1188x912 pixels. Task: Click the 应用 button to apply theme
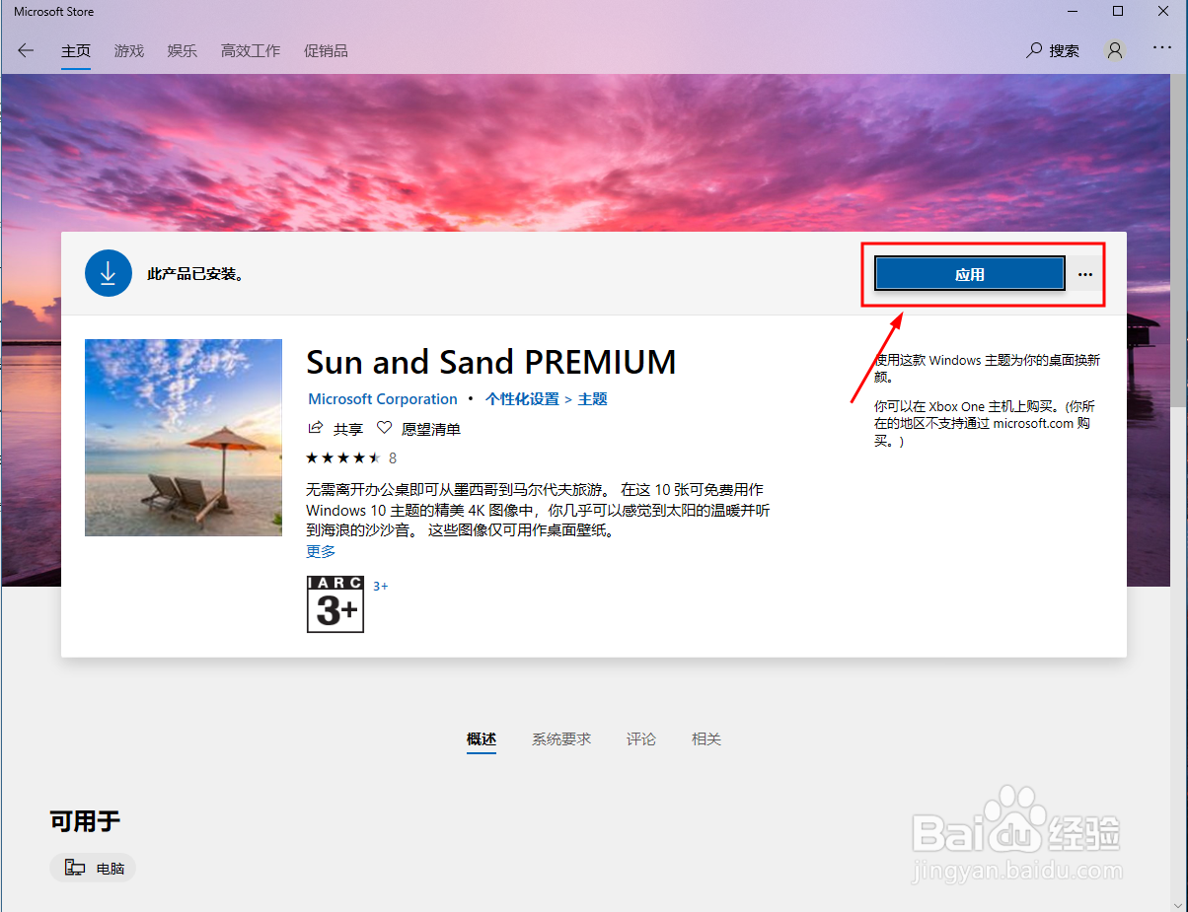point(968,273)
